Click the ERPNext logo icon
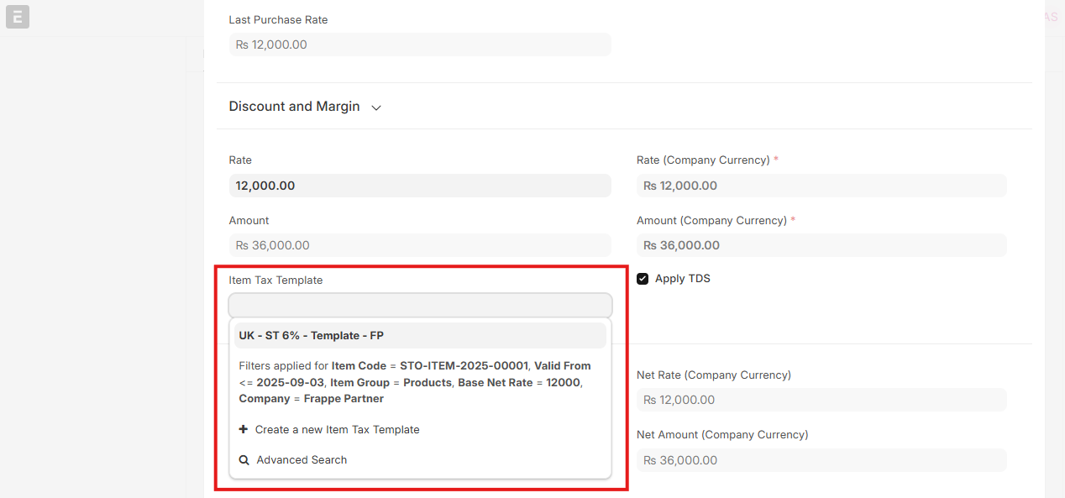The height and width of the screenshot is (498, 1065). coord(18,17)
